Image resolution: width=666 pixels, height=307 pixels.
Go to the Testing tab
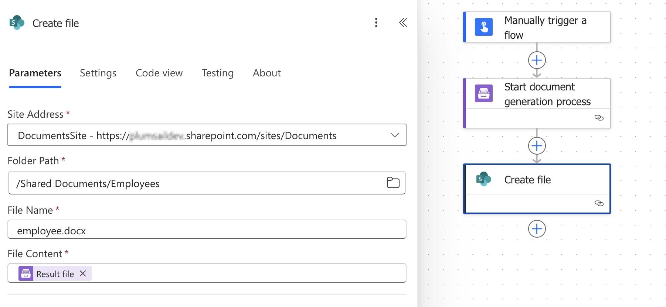pos(217,73)
